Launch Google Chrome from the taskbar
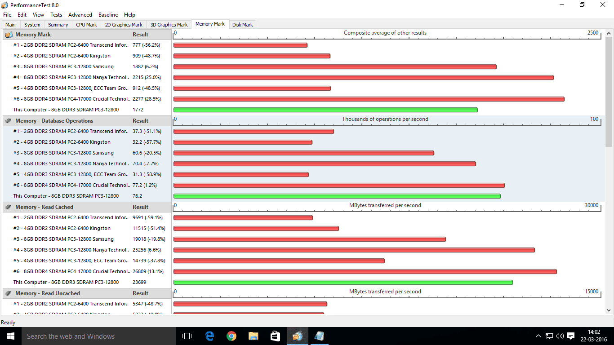This screenshot has width=614, height=345. (x=231, y=336)
